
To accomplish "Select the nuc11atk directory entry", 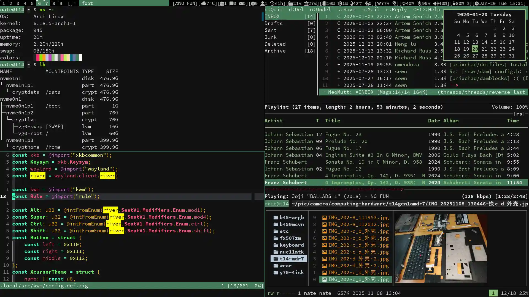I will [x=292, y=252].
